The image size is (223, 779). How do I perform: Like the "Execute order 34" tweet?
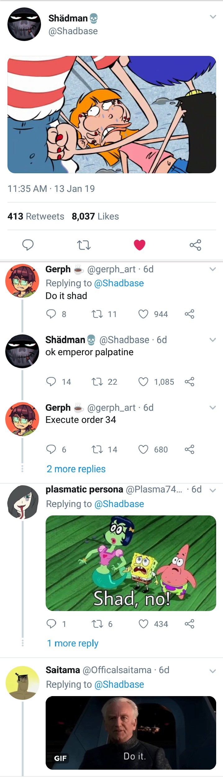tap(143, 449)
